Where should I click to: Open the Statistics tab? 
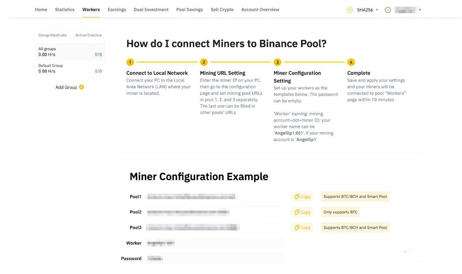(64, 10)
